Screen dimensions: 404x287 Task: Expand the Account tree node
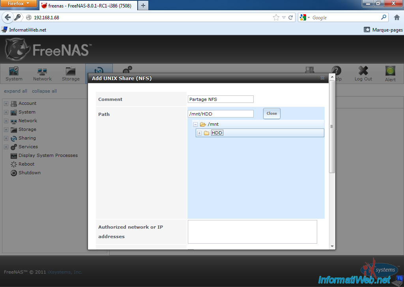6,104
